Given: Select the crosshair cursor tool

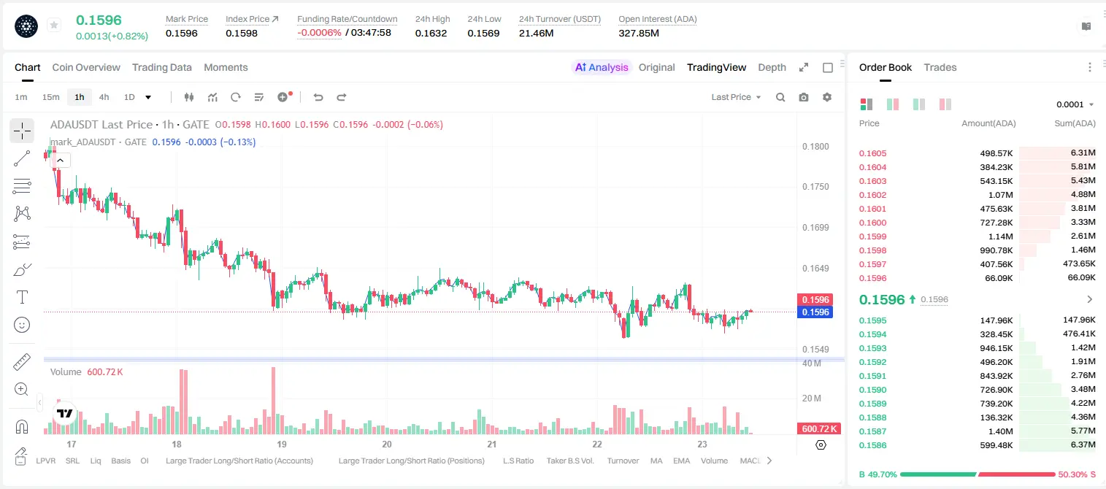Looking at the screenshot, I should pos(22,131).
